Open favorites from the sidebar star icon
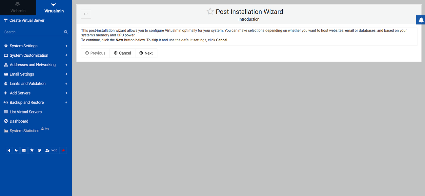The image size is (425, 196). pyautogui.click(x=32, y=150)
